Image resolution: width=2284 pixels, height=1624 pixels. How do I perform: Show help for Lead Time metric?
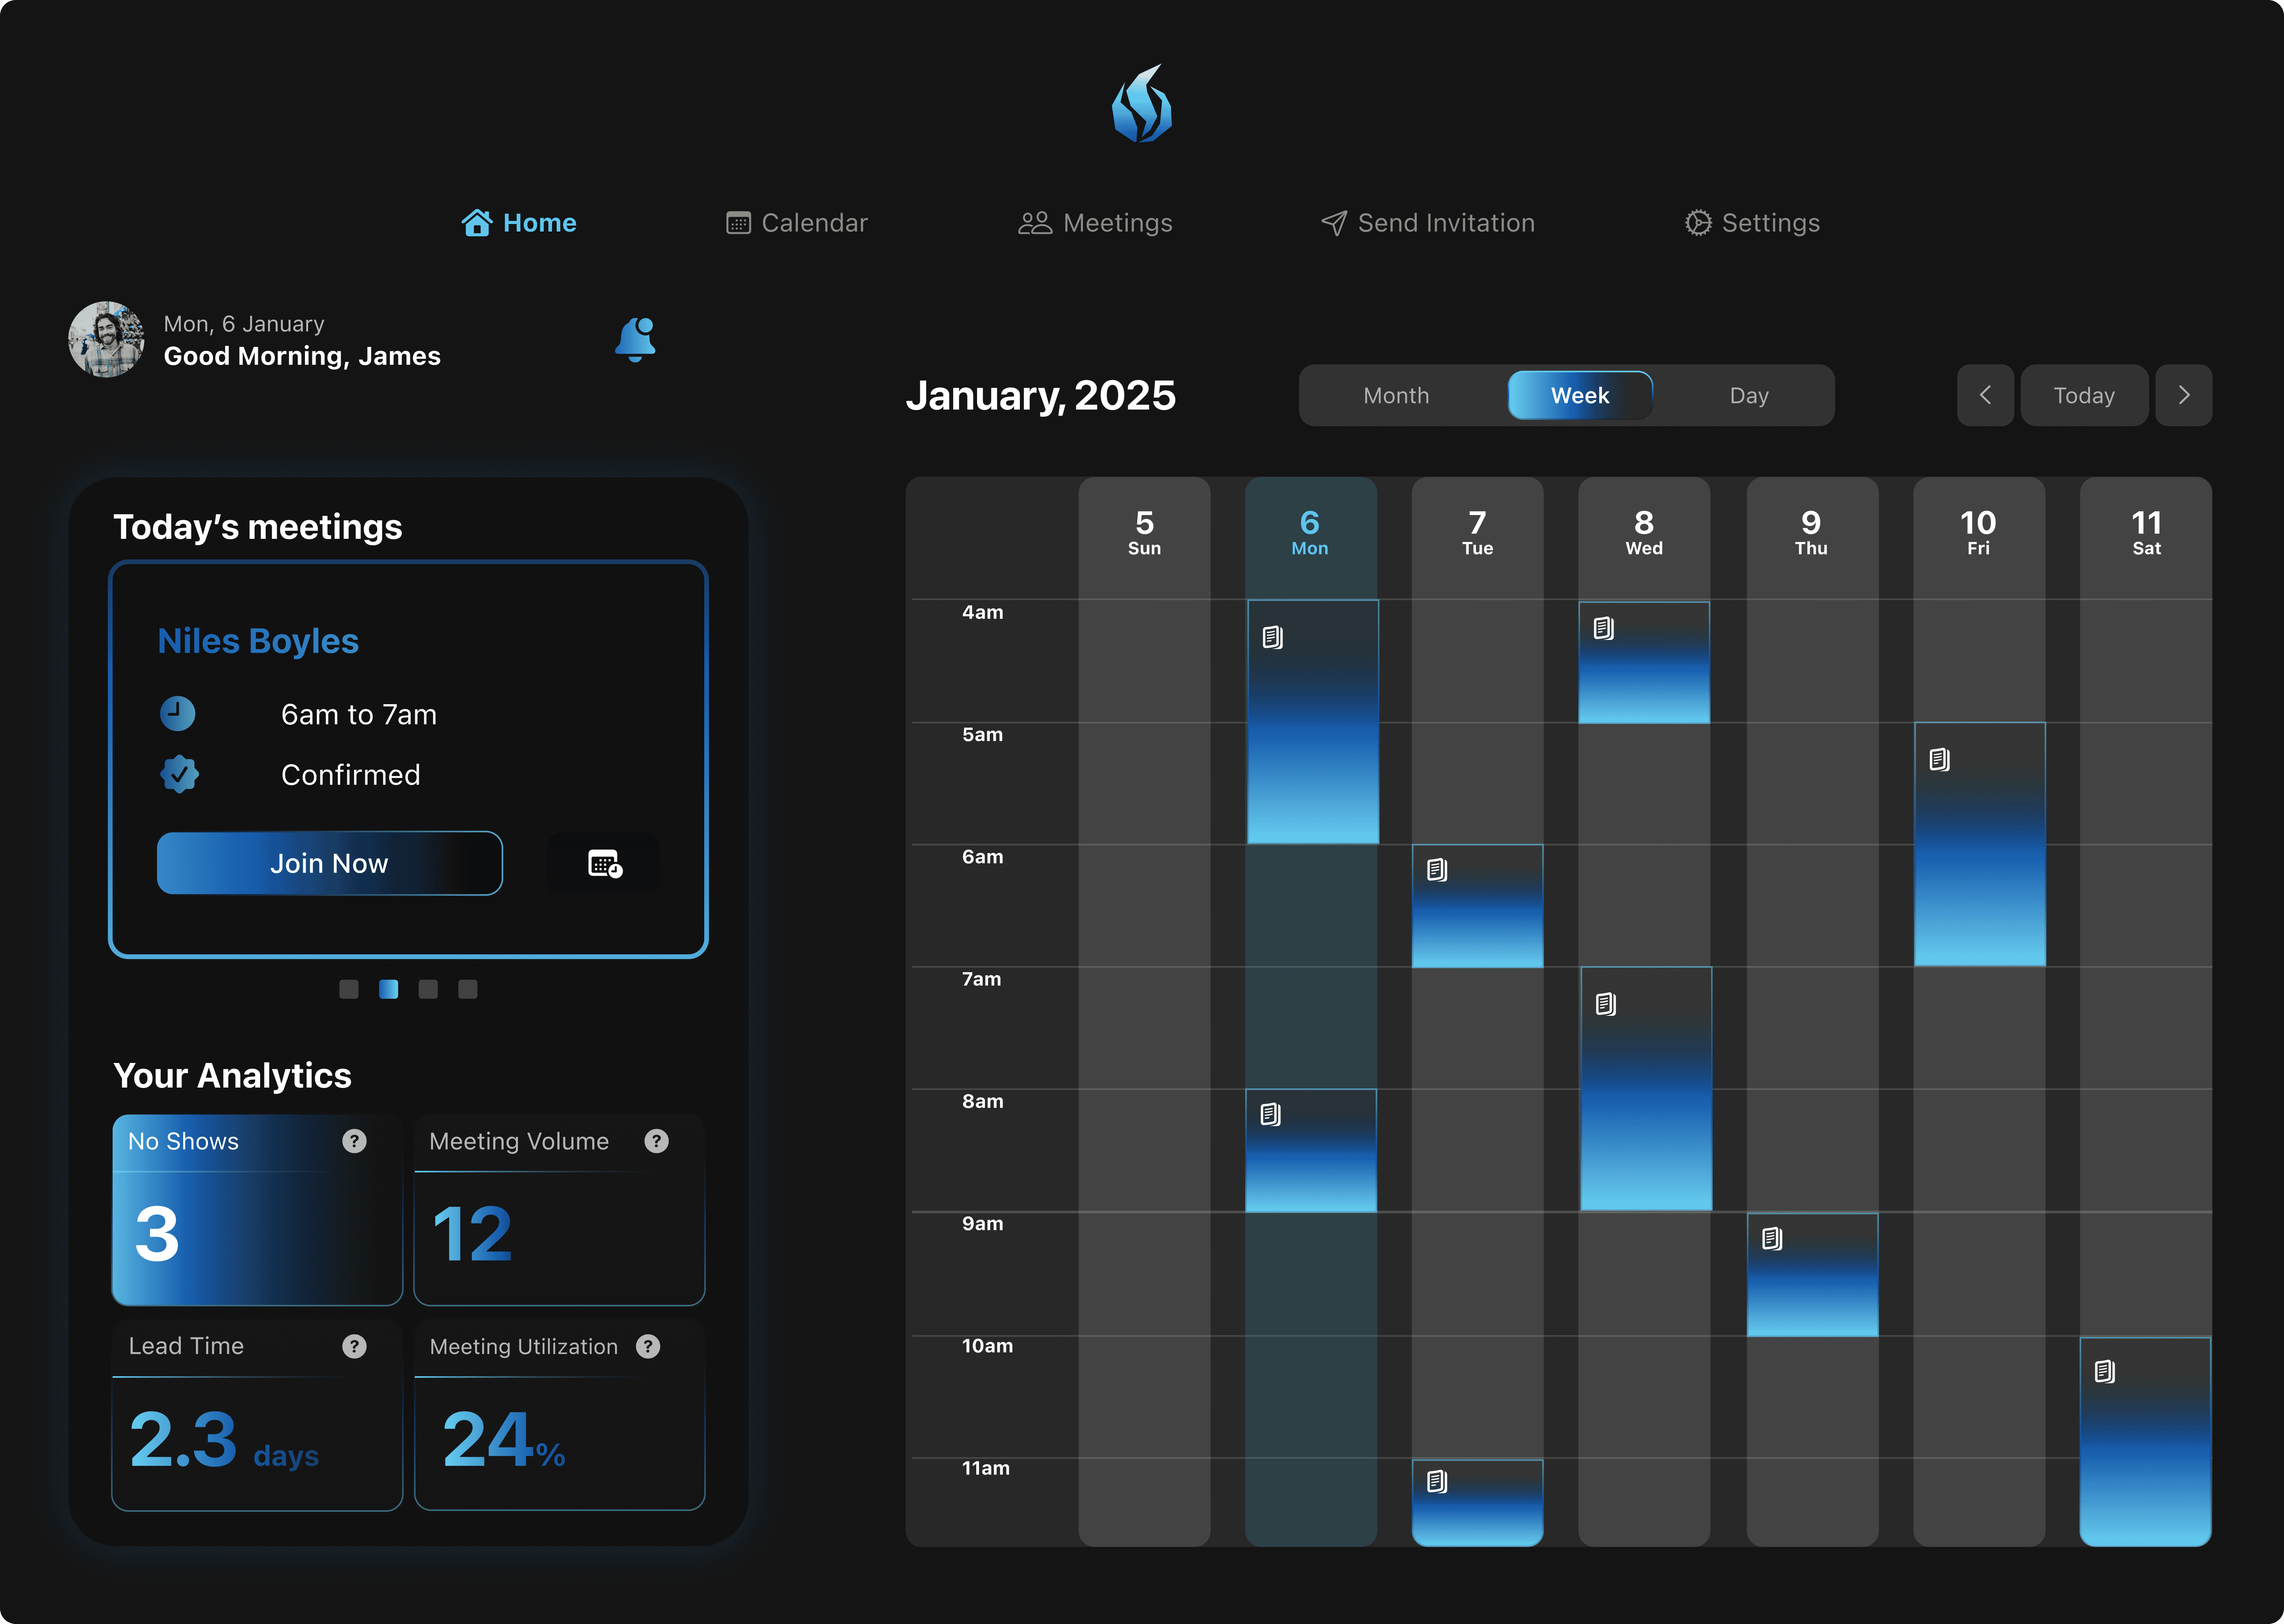point(354,1346)
